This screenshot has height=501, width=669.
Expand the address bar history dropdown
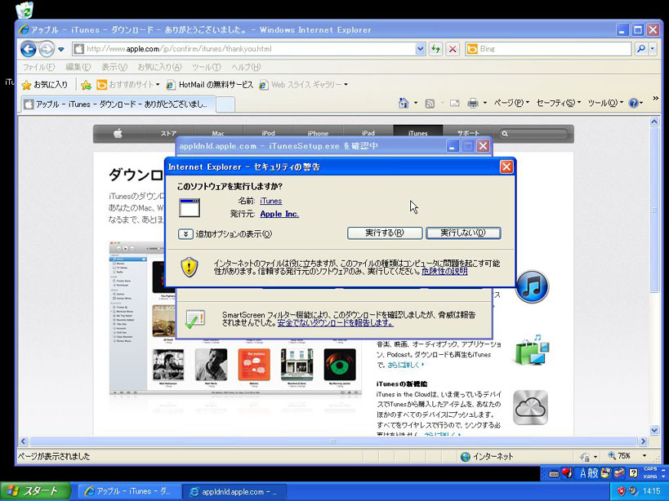[420, 49]
